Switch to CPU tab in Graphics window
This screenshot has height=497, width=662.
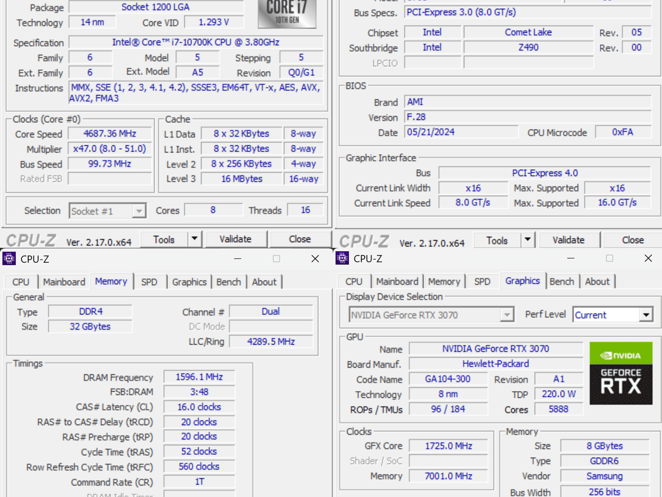click(x=354, y=282)
